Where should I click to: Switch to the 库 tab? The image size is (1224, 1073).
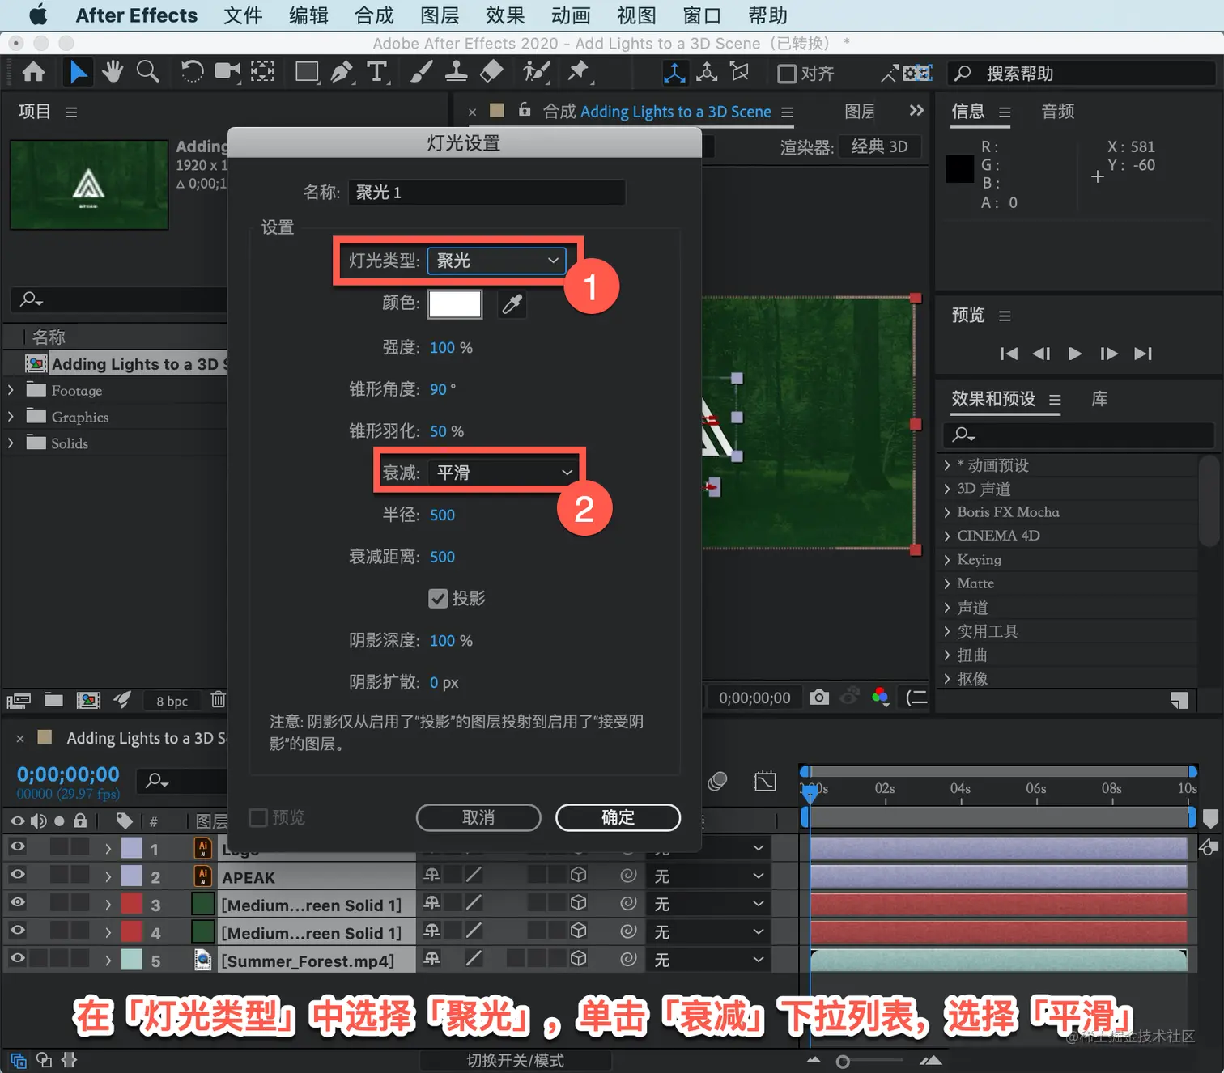click(1099, 399)
